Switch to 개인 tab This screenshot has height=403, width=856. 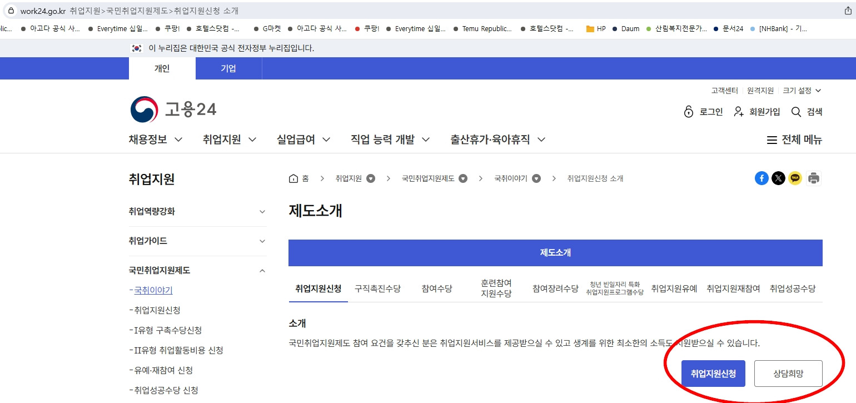pyautogui.click(x=162, y=68)
